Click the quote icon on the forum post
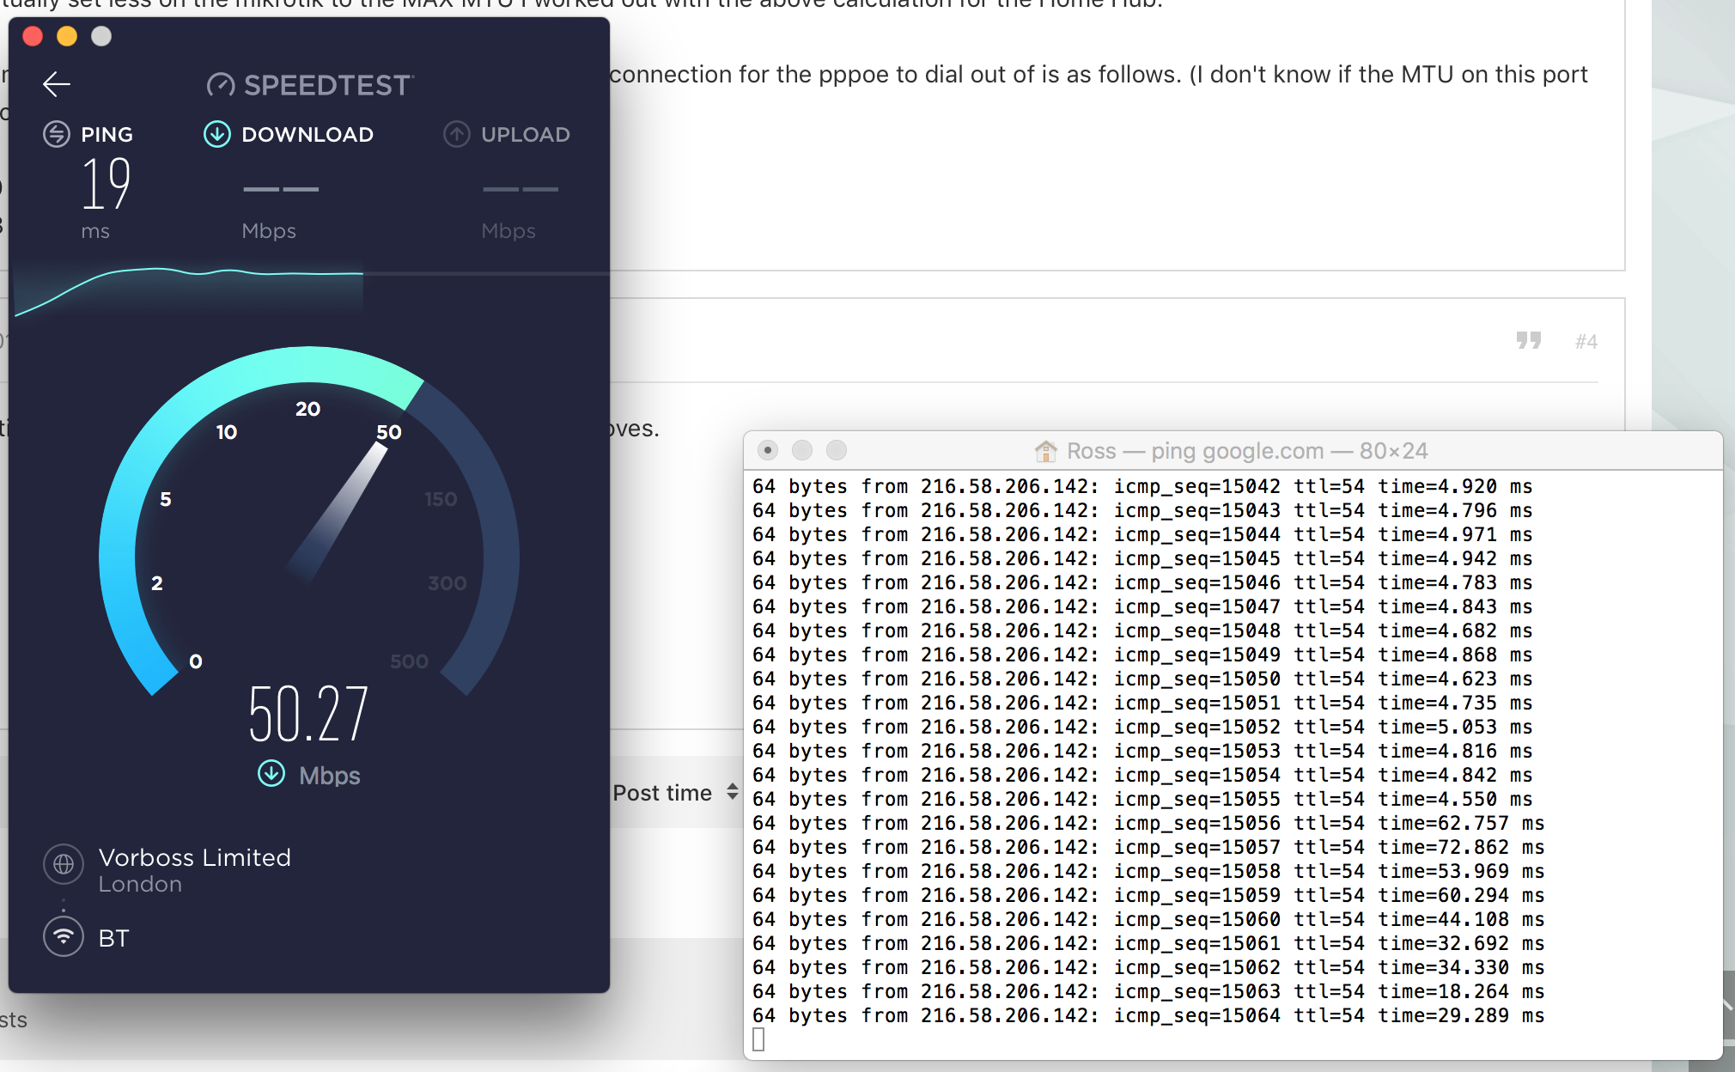Viewport: 1735px width, 1072px height. click(1531, 339)
